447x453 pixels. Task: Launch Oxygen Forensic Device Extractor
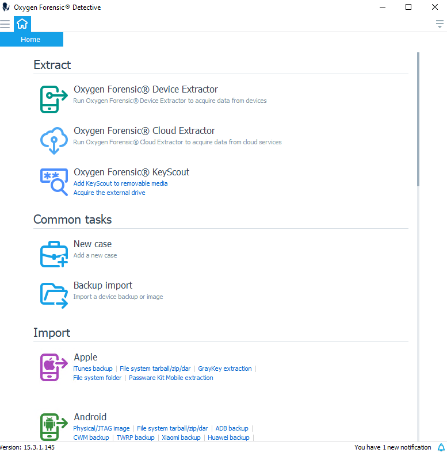tap(146, 89)
